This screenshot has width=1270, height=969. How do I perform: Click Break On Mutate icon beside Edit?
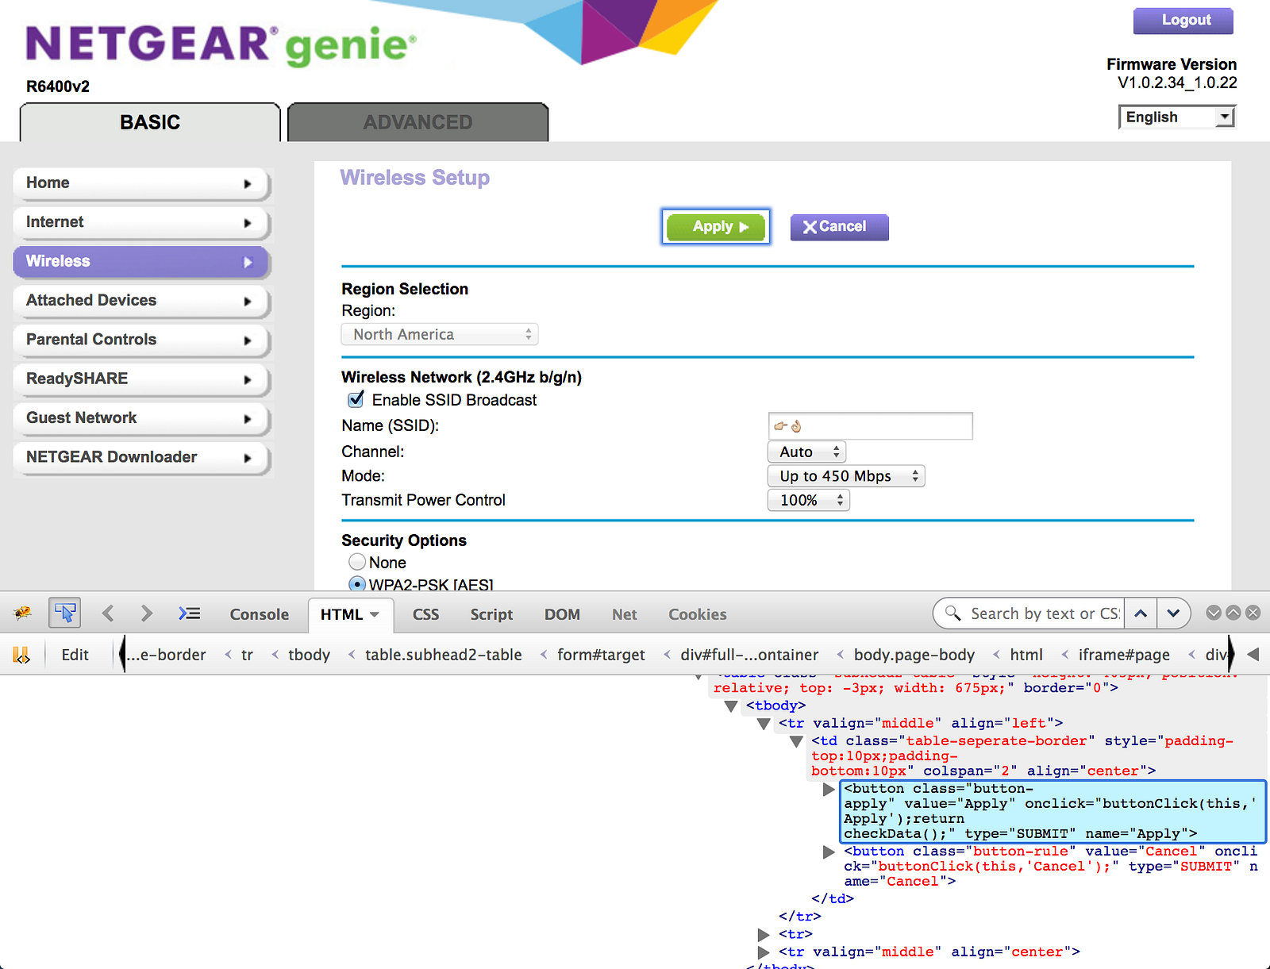21,655
